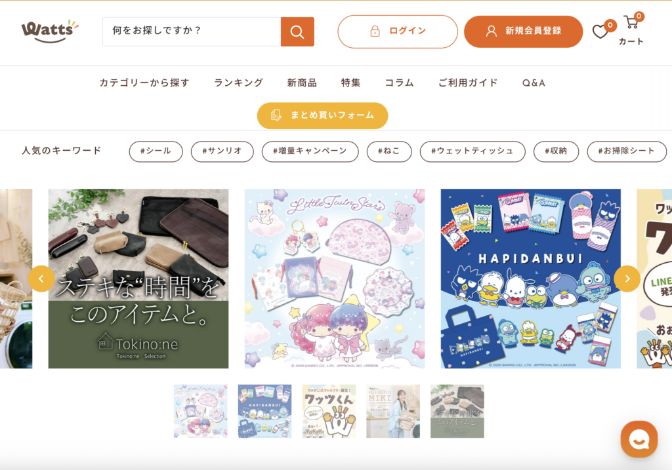Select the #ウェットティッシュ keyword tag
Viewport: 672px width, 470px height.
point(472,151)
